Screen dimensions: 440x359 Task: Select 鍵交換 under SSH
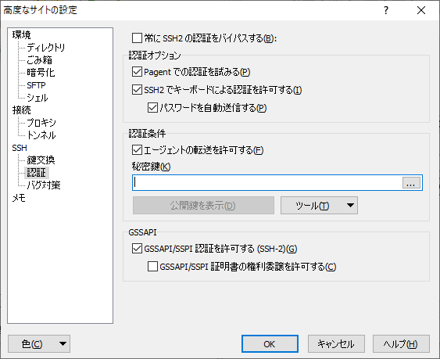tap(41, 160)
